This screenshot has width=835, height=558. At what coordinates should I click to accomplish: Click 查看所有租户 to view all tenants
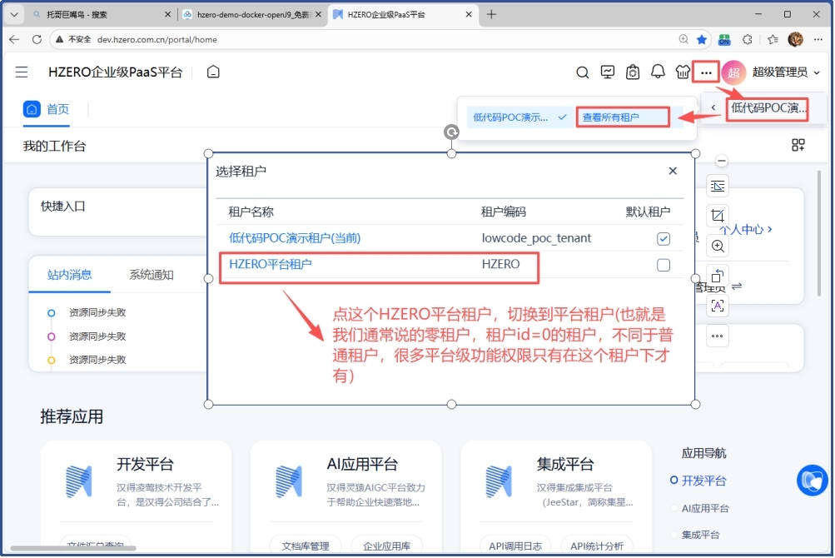[x=611, y=117]
